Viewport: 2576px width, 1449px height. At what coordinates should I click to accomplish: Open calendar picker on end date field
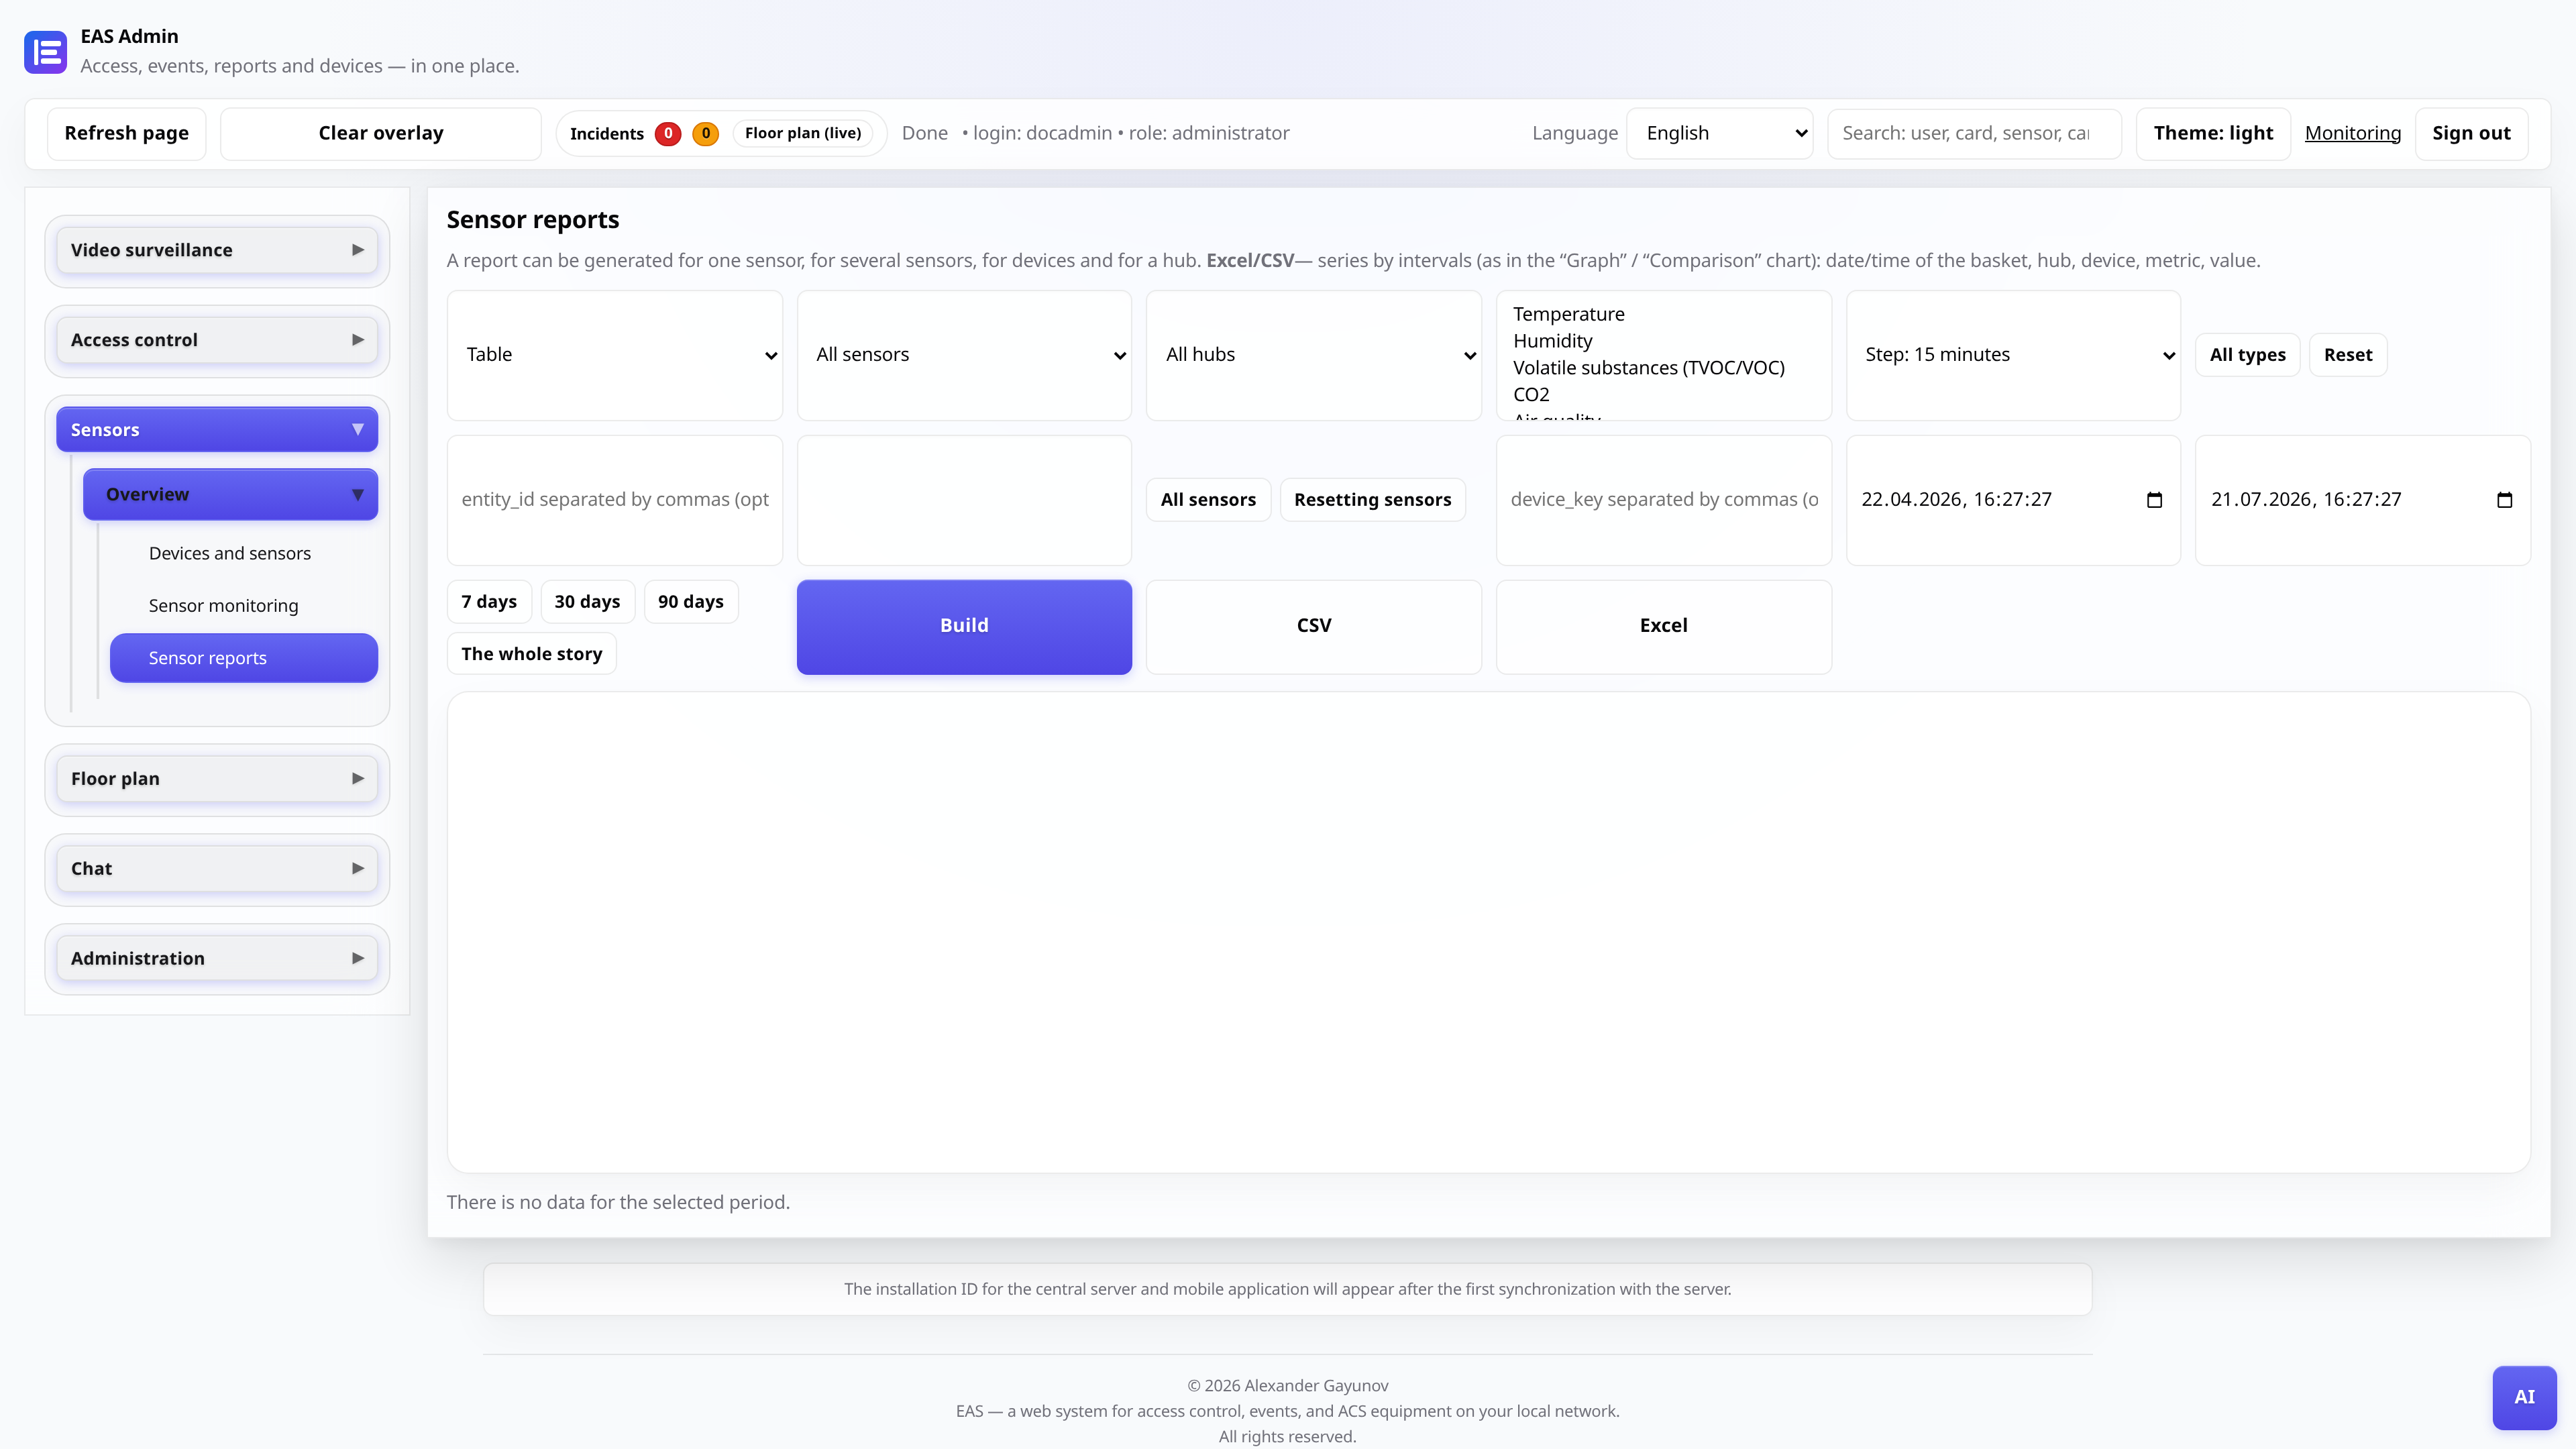click(2504, 500)
